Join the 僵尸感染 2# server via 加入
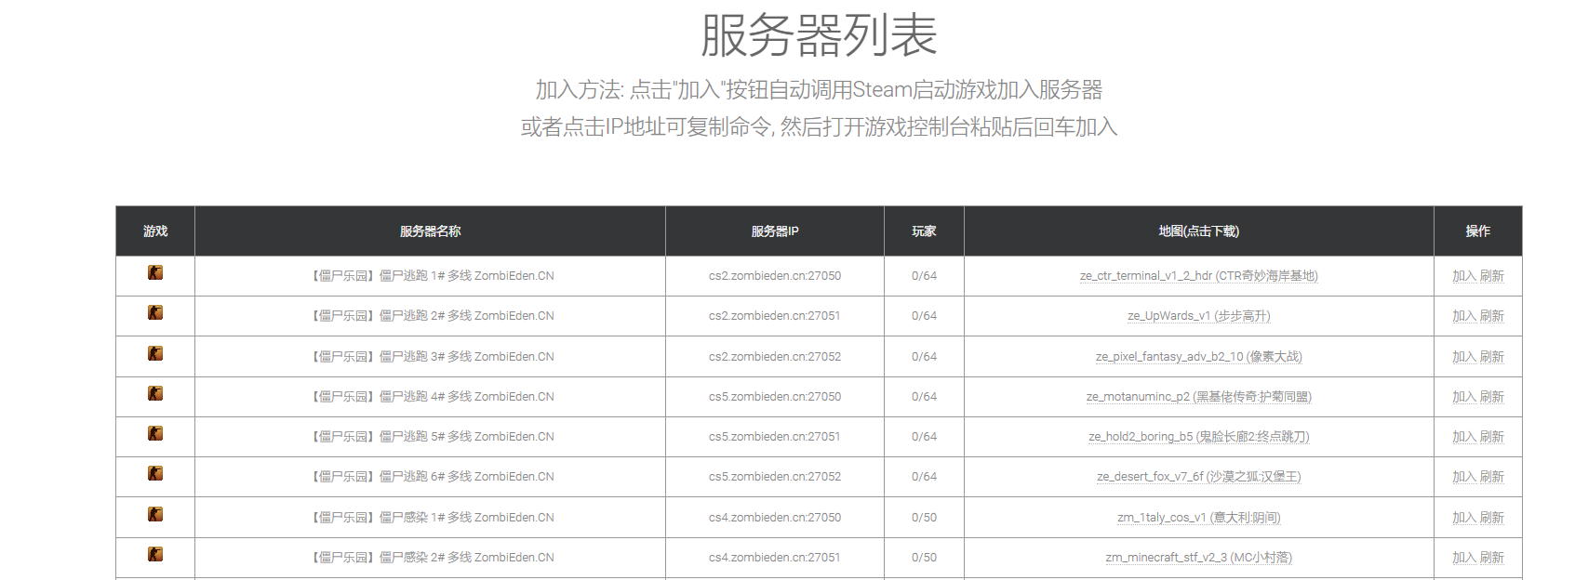This screenshot has height=580, width=1575. click(1464, 558)
